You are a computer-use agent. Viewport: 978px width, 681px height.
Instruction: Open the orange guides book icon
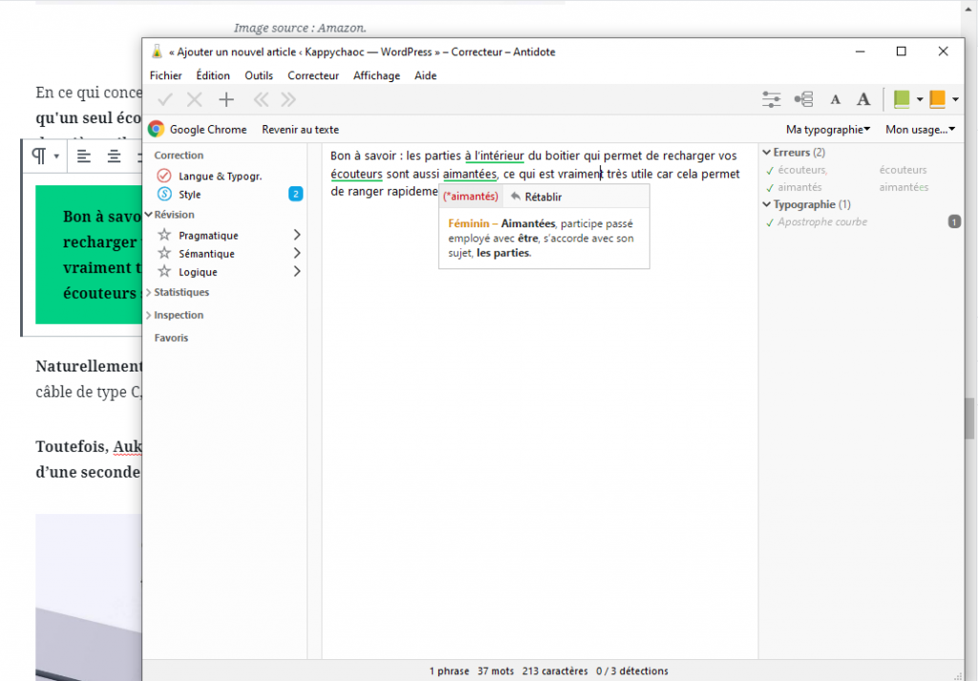937,99
